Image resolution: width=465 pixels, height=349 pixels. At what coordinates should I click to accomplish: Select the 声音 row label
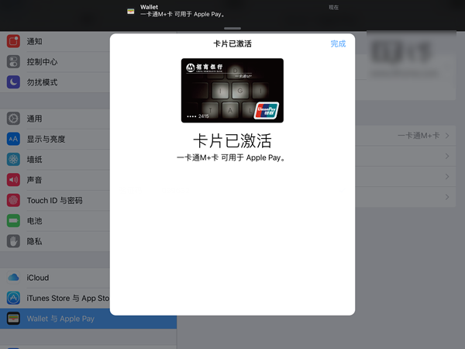34,180
